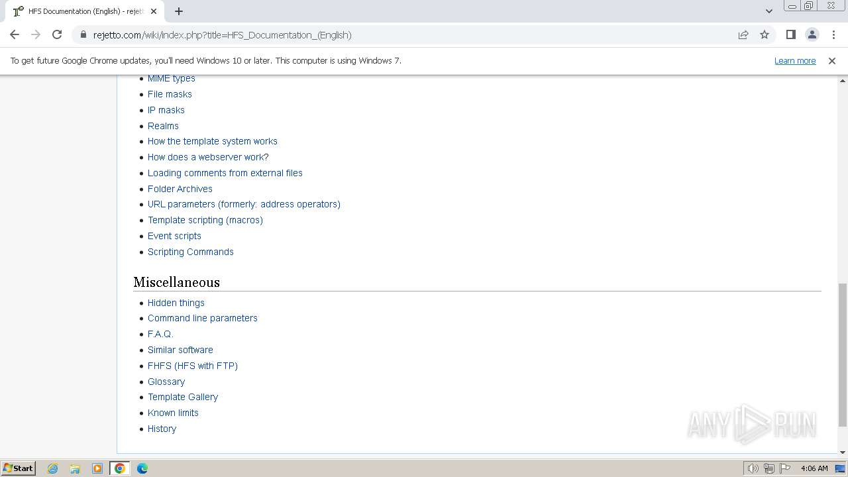
Task: Open Chrome three-dot menu
Action: tap(833, 34)
